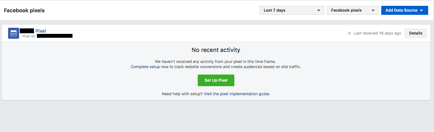
Task: Click the white caret on Add Data Source
Action: [x=421, y=10]
